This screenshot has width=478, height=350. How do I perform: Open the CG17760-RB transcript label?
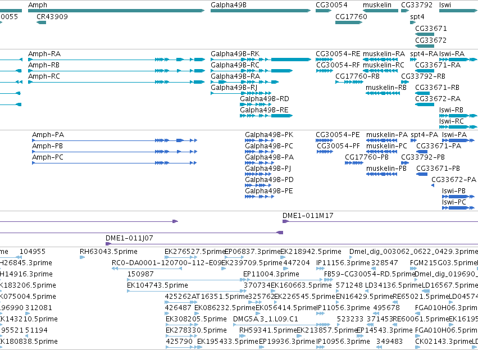pos(357,76)
